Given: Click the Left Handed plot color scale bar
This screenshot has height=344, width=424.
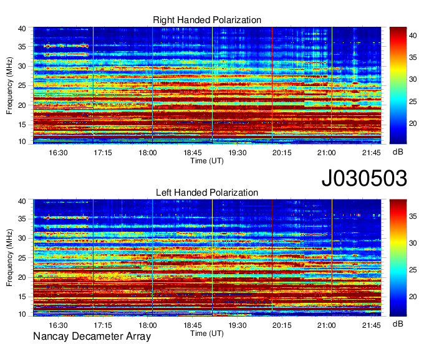Looking at the screenshot, I should pos(398,258).
